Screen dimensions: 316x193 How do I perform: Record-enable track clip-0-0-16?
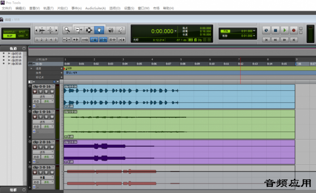tap(35, 92)
